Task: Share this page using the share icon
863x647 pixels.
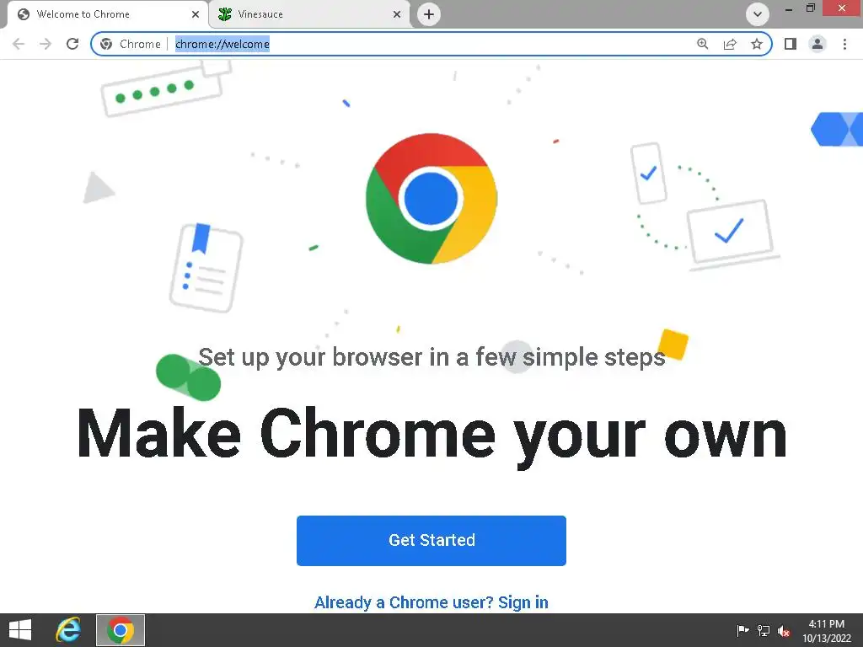Action: pos(730,44)
